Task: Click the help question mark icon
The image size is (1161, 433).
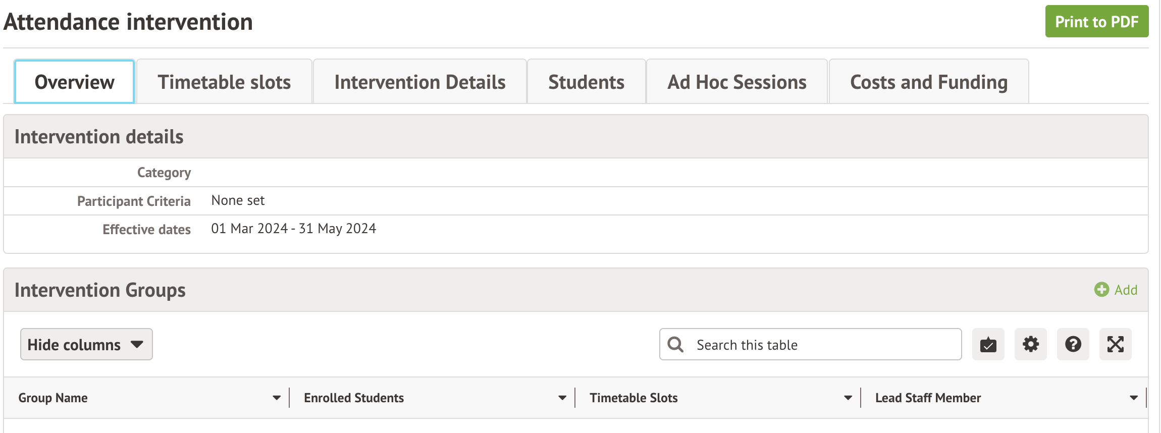Action: pyautogui.click(x=1073, y=345)
